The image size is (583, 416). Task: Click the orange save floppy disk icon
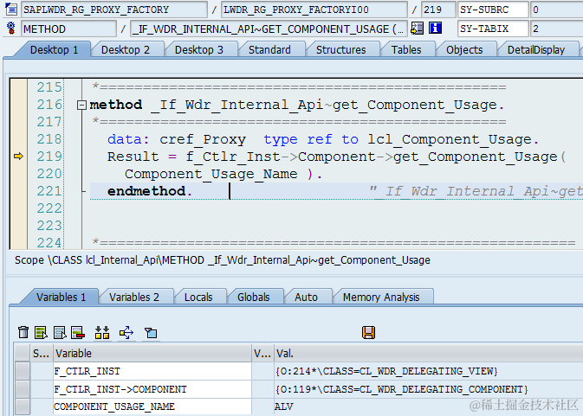coord(368,332)
